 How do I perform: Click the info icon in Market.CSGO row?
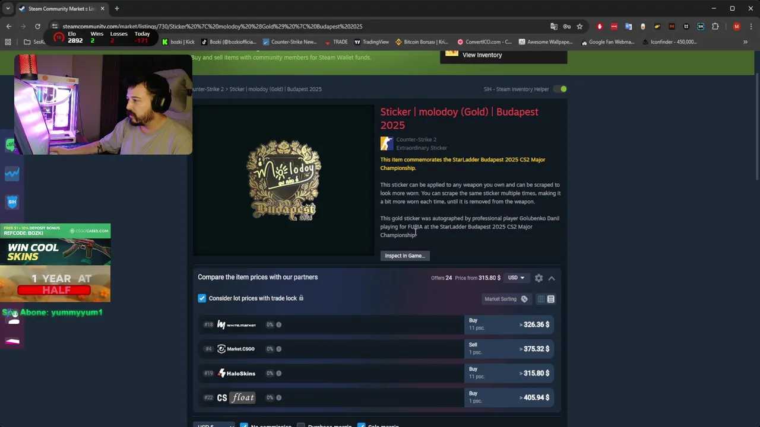click(278, 349)
